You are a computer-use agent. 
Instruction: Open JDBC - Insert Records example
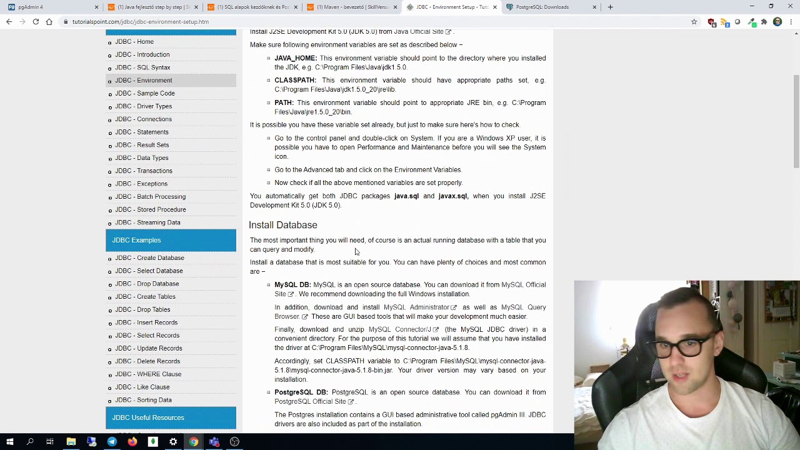click(146, 322)
